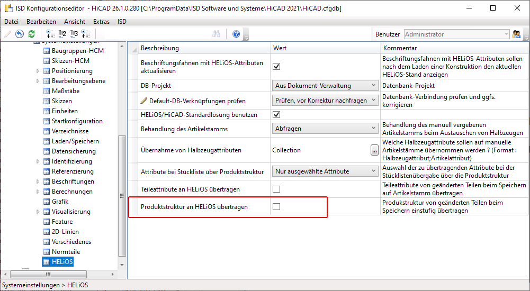
Task: Select Datensicherung tree entry
Action: (x=74, y=151)
